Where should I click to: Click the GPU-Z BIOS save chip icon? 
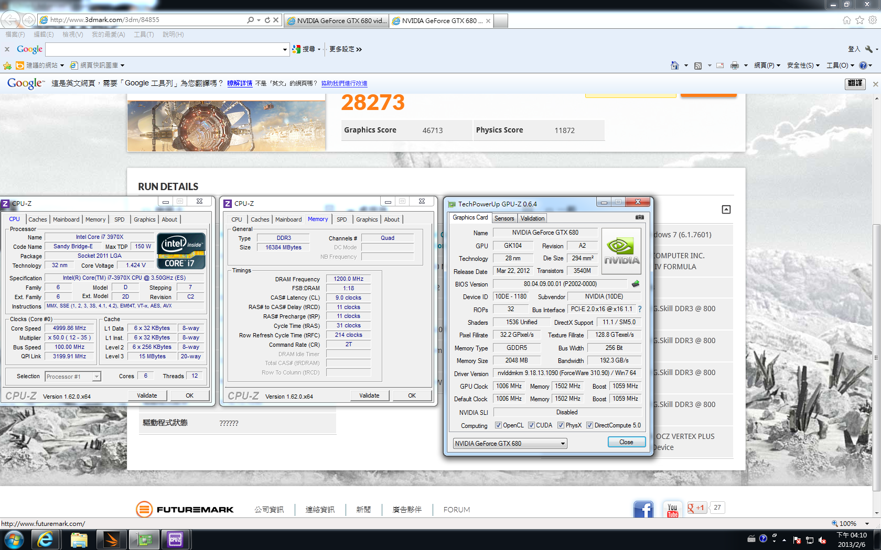tap(636, 284)
